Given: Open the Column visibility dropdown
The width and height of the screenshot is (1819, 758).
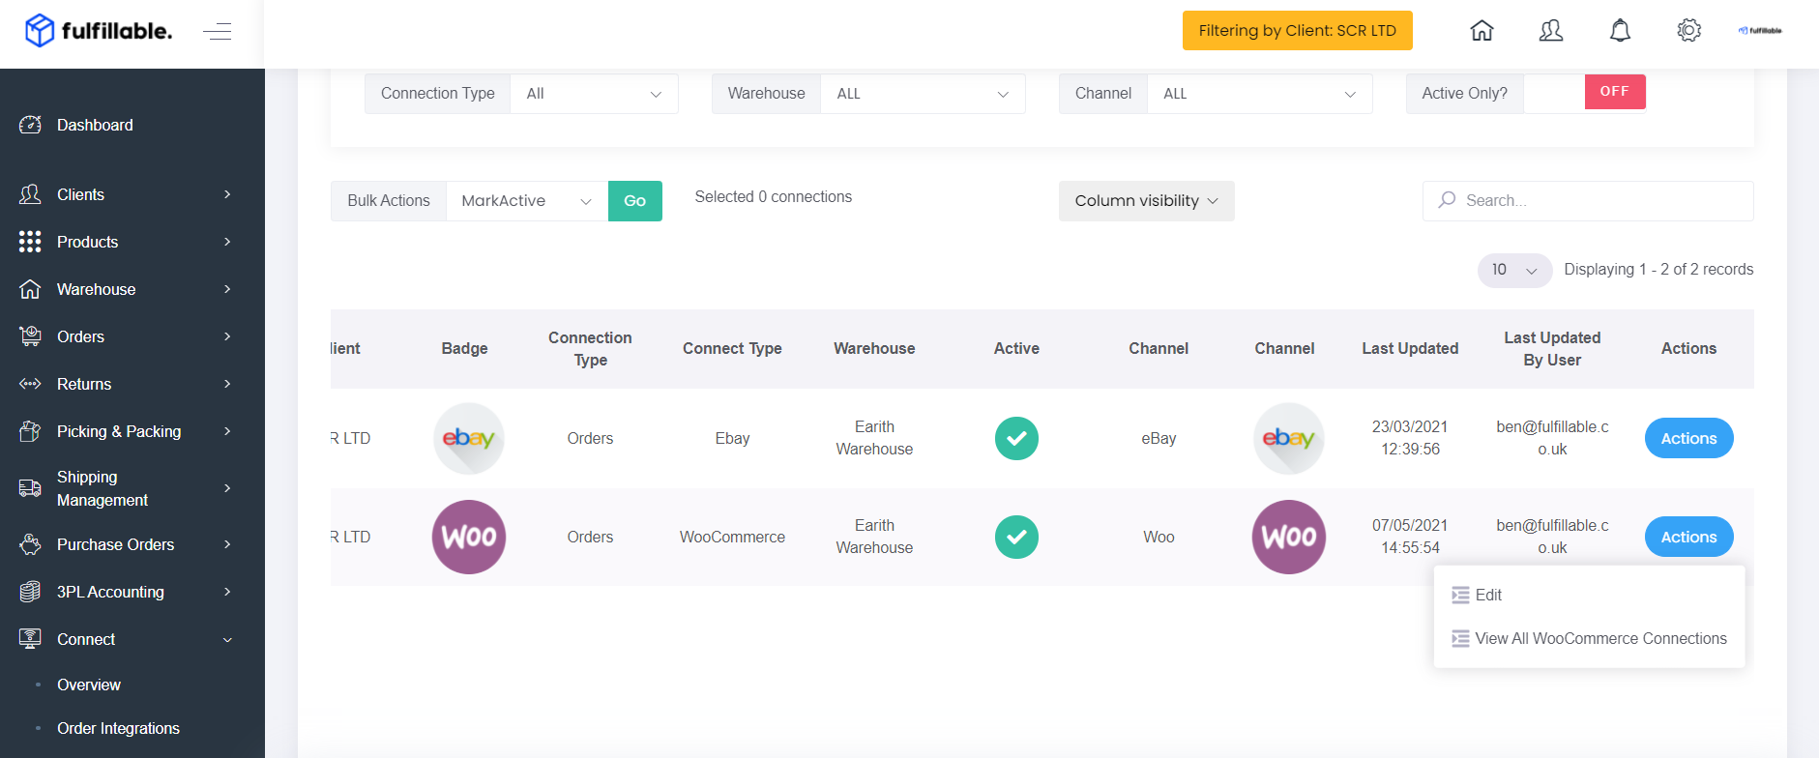Looking at the screenshot, I should click(1146, 201).
